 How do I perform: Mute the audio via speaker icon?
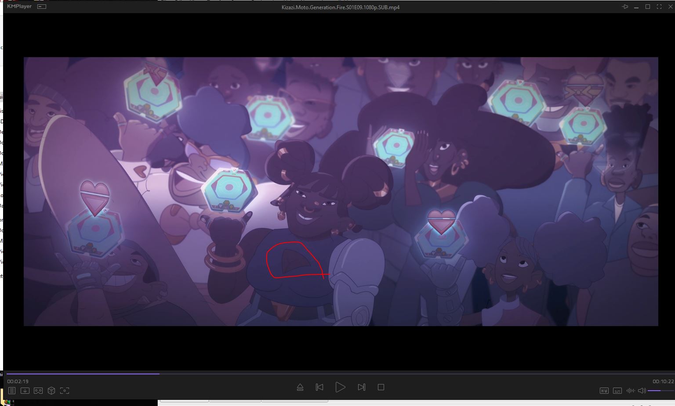point(642,391)
